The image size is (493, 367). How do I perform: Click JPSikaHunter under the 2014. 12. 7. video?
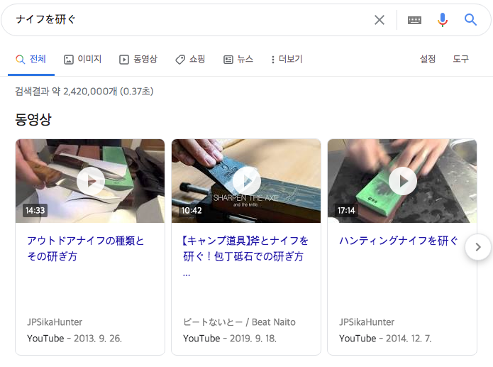pos(367,322)
